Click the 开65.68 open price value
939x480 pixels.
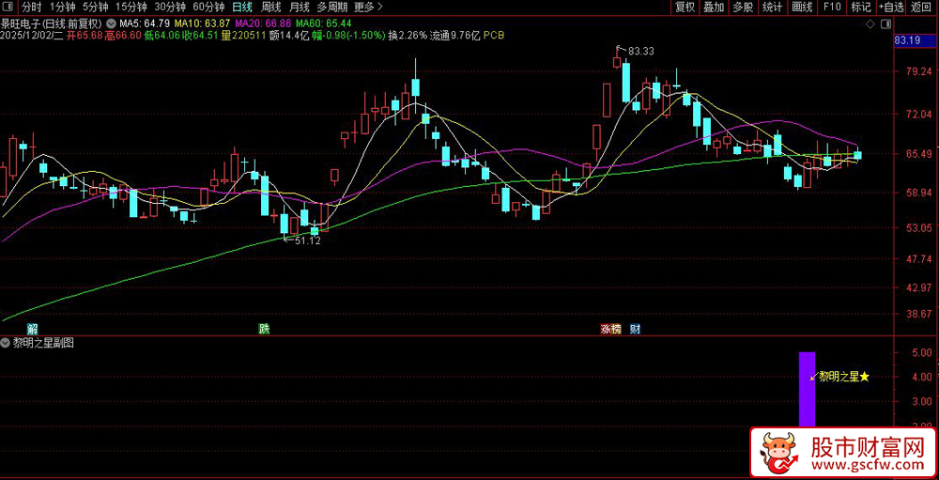tap(85, 36)
